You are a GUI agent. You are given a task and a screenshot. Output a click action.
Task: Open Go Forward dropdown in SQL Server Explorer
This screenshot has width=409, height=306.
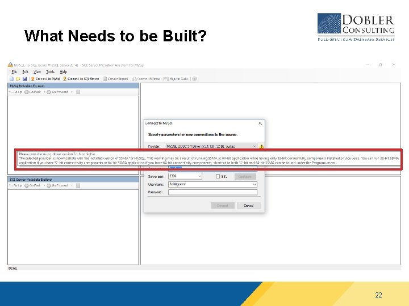coord(72,185)
